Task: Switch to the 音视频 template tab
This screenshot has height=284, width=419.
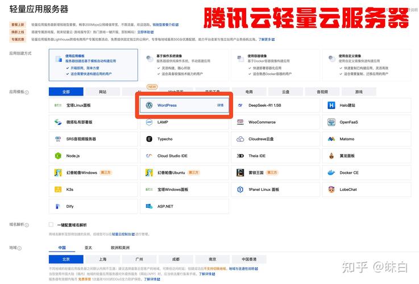Action: pos(322,91)
